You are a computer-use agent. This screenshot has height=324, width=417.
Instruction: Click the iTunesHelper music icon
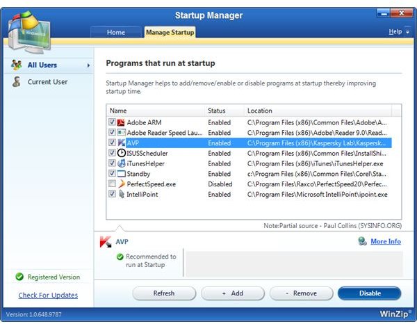[121, 163]
